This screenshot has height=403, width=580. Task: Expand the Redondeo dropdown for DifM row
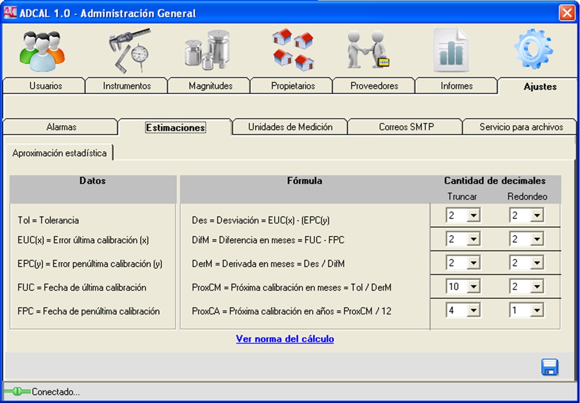pyautogui.click(x=536, y=240)
